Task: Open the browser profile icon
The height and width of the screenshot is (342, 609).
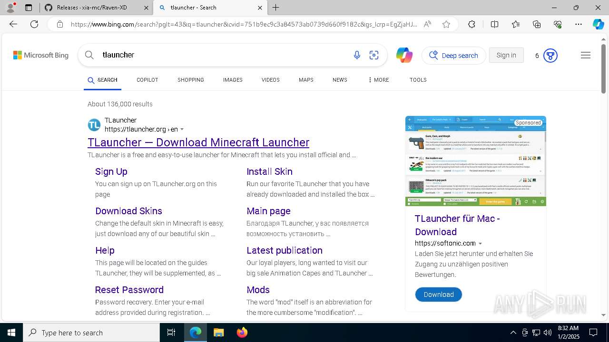Action: [x=10, y=8]
